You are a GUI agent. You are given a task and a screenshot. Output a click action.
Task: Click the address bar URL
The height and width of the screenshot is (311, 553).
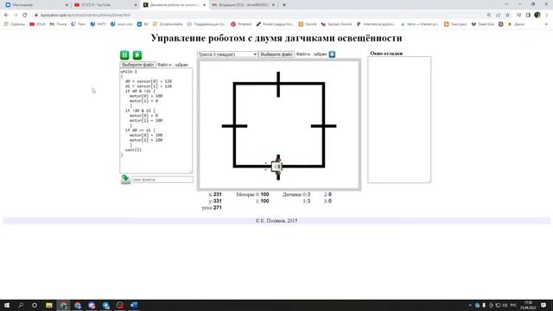coord(86,16)
